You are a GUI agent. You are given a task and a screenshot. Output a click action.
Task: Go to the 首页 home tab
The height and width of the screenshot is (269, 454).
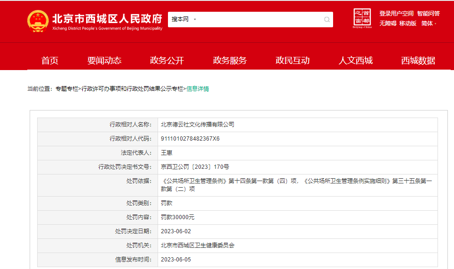(x=50, y=61)
